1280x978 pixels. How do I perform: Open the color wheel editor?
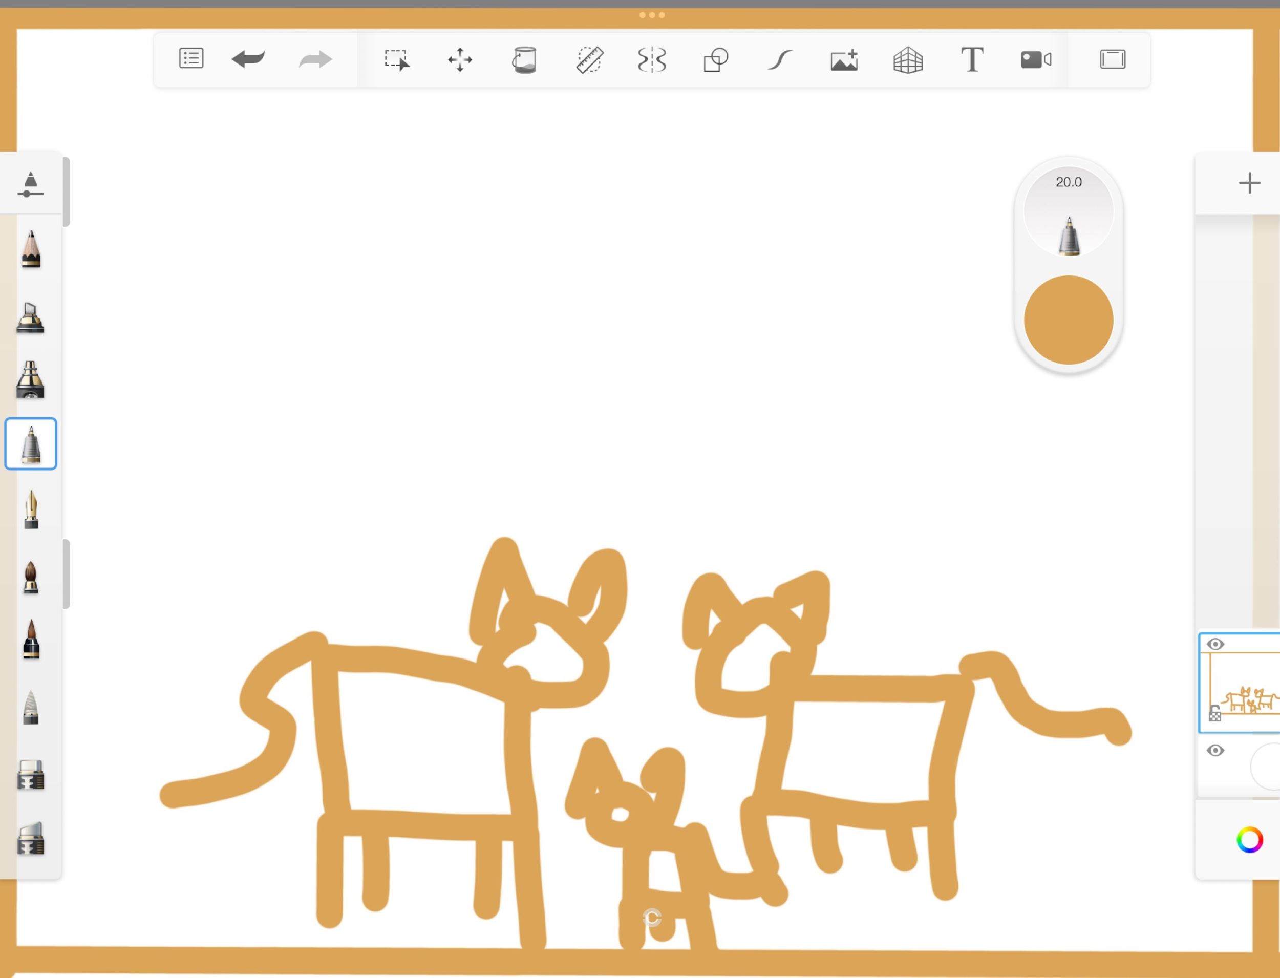point(1249,840)
